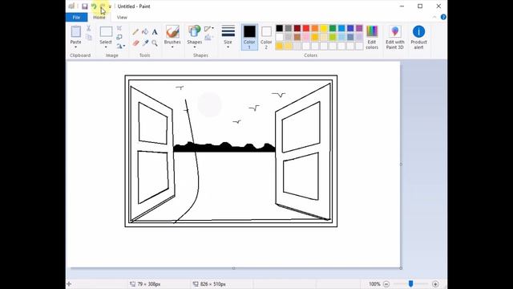The image size is (513, 289).
Task: Open Edit colors palette
Action: pyautogui.click(x=372, y=38)
